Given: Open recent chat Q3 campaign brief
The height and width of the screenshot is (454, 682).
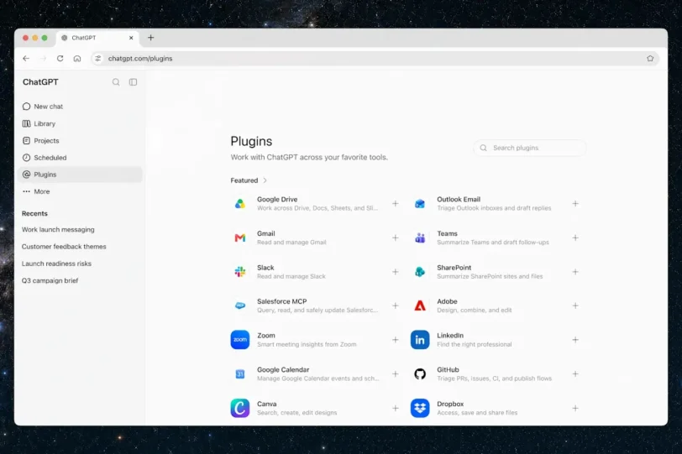Looking at the screenshot, I should pos(50,280).
